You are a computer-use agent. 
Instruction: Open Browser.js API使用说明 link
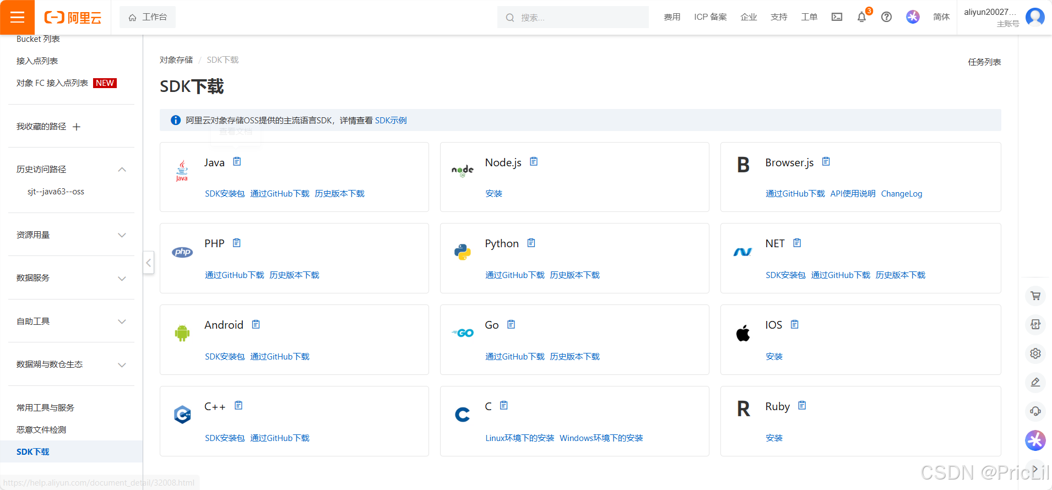pyautogui.click(x=853, y=194)
